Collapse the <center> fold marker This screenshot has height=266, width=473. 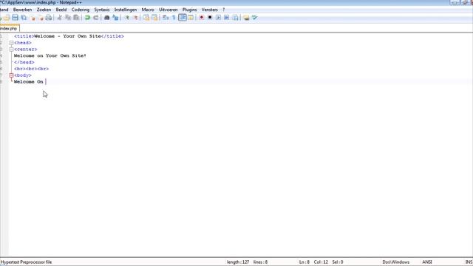click(11, 50)
